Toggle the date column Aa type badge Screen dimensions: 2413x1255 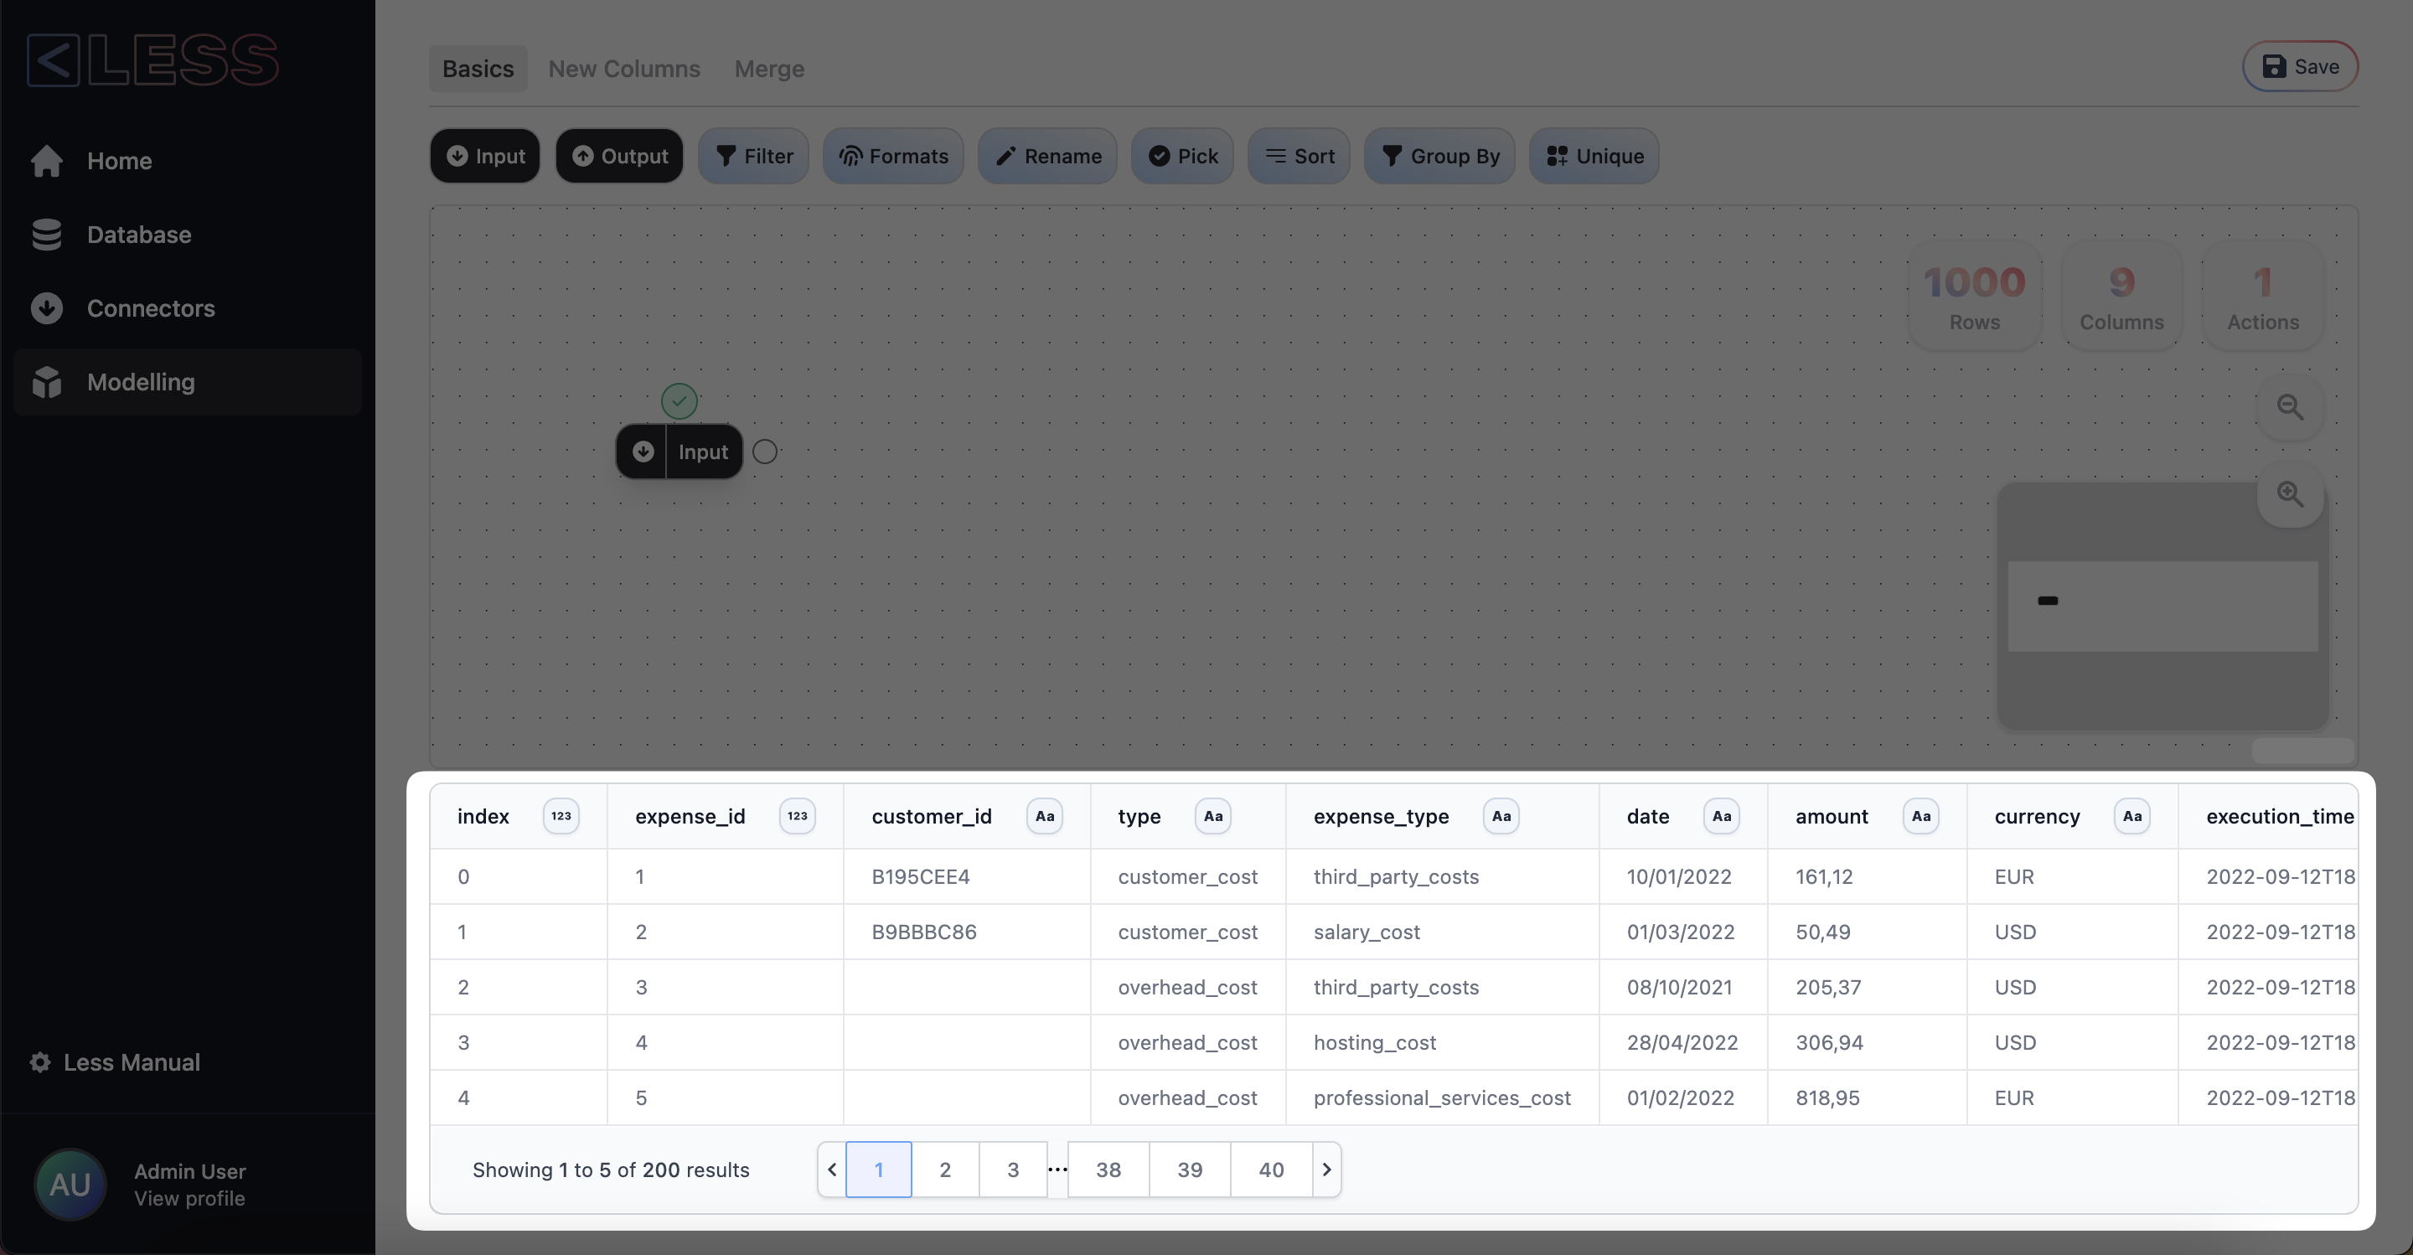tap(1721, 816)
